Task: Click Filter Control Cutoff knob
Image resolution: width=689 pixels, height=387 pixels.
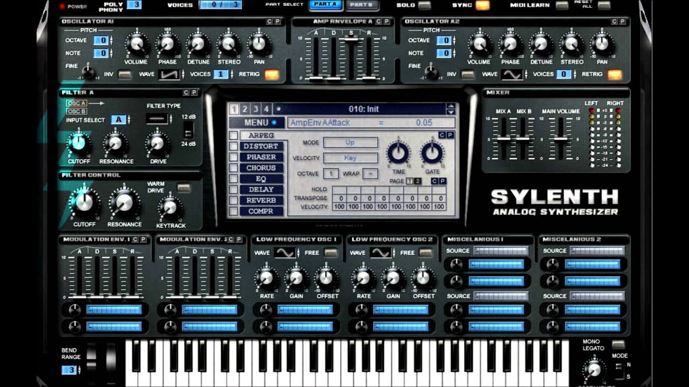Action: click(x=85, y=203)
